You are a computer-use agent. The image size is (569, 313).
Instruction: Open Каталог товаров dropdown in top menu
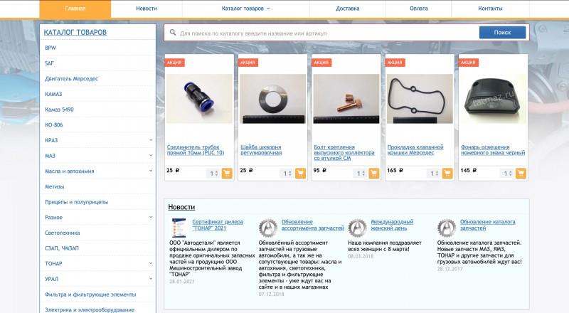tap(245, 9)
